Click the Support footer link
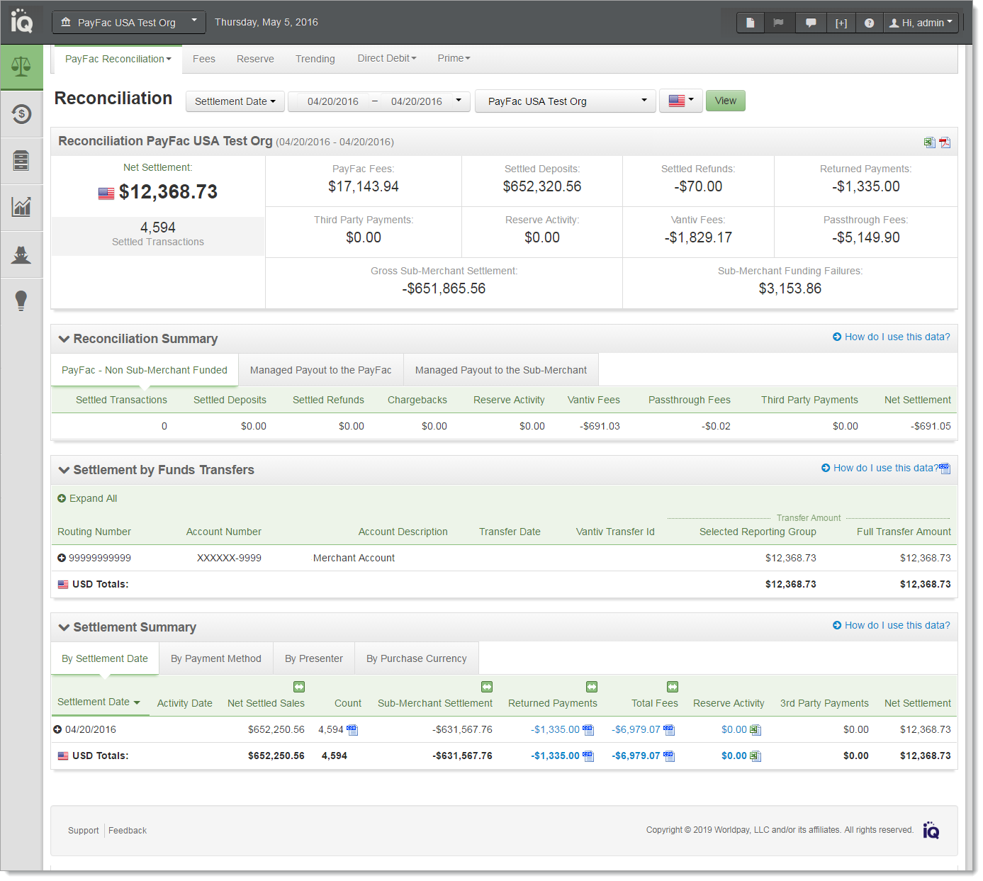 tap(84, 831)
